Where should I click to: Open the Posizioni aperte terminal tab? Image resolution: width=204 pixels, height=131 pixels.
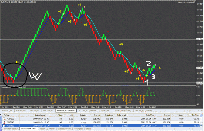coord(11,129)
